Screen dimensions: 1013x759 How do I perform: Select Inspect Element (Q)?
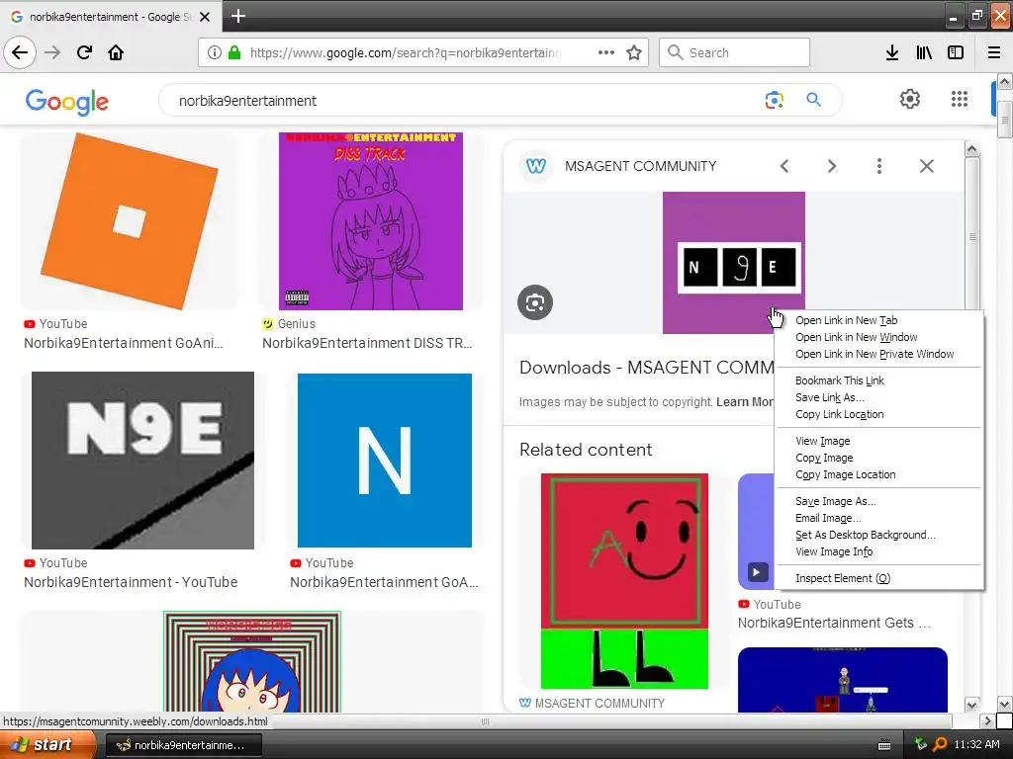pyautogui.click(x=843, y=578)
